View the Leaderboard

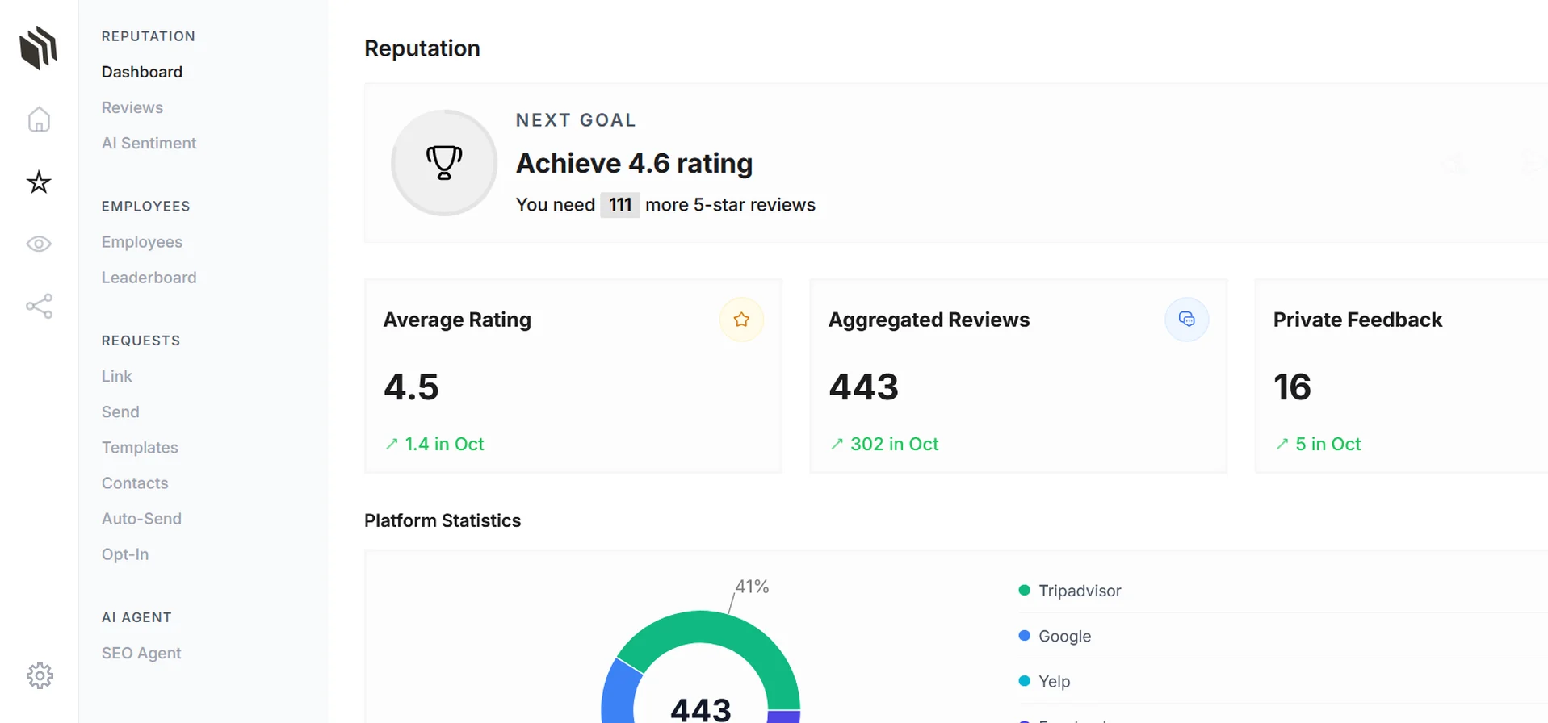(149, 278)
